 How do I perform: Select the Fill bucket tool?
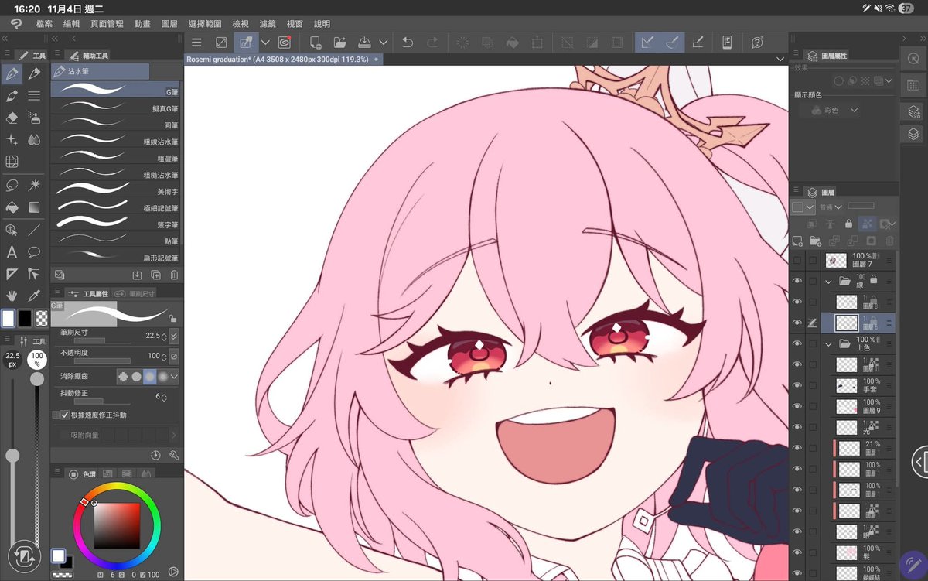click(x=12, y=207)
